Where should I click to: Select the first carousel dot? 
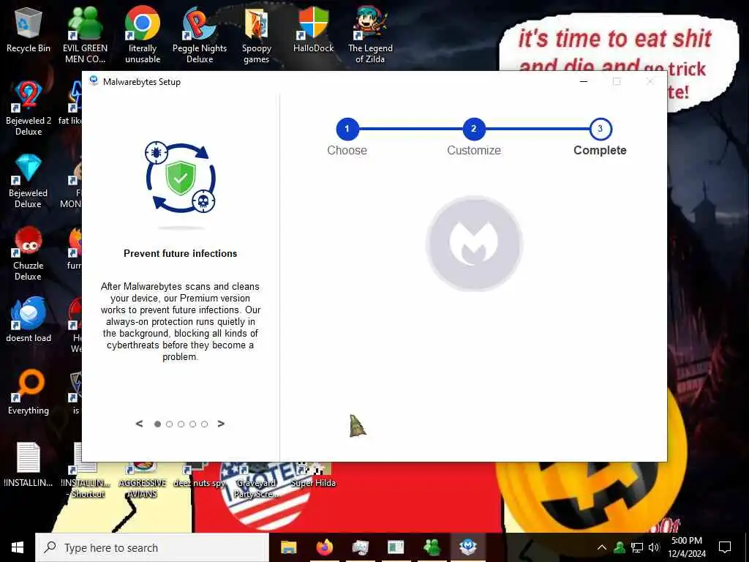pyautogui.click(x=157, y=424)
